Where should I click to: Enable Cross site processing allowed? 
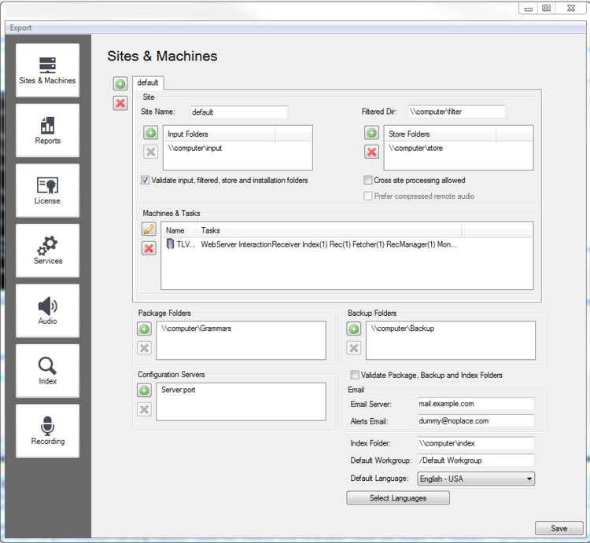point(367,180)
